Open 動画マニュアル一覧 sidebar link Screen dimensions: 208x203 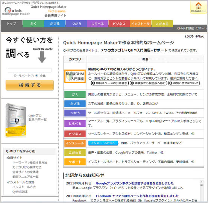(26, 177)
